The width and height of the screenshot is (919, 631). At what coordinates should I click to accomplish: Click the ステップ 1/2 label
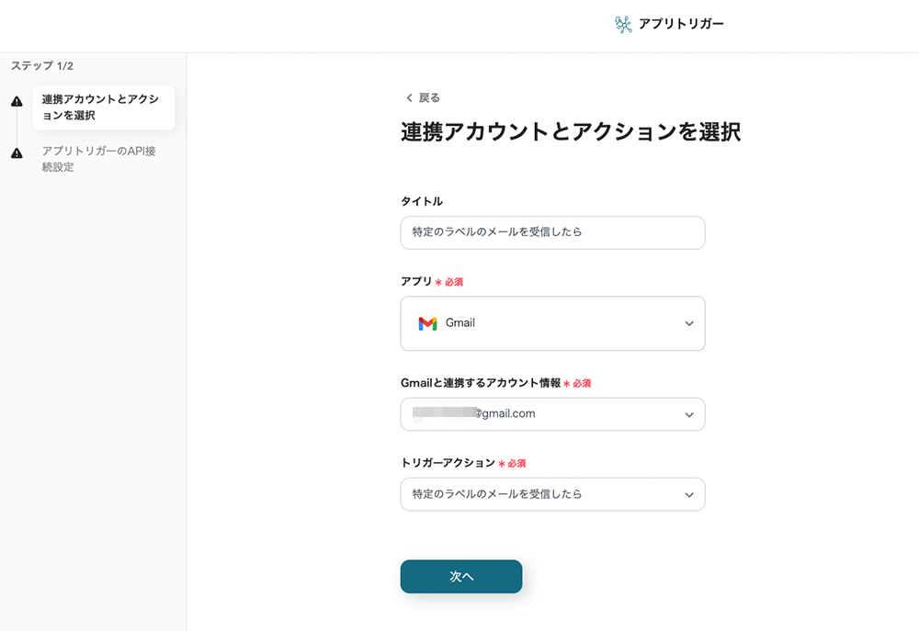(x=42, y=66)
